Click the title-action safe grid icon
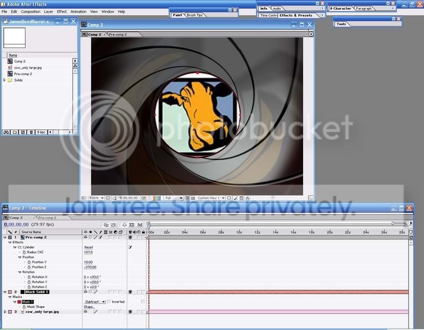Viewport: 424px width, 330px height. 108,198
